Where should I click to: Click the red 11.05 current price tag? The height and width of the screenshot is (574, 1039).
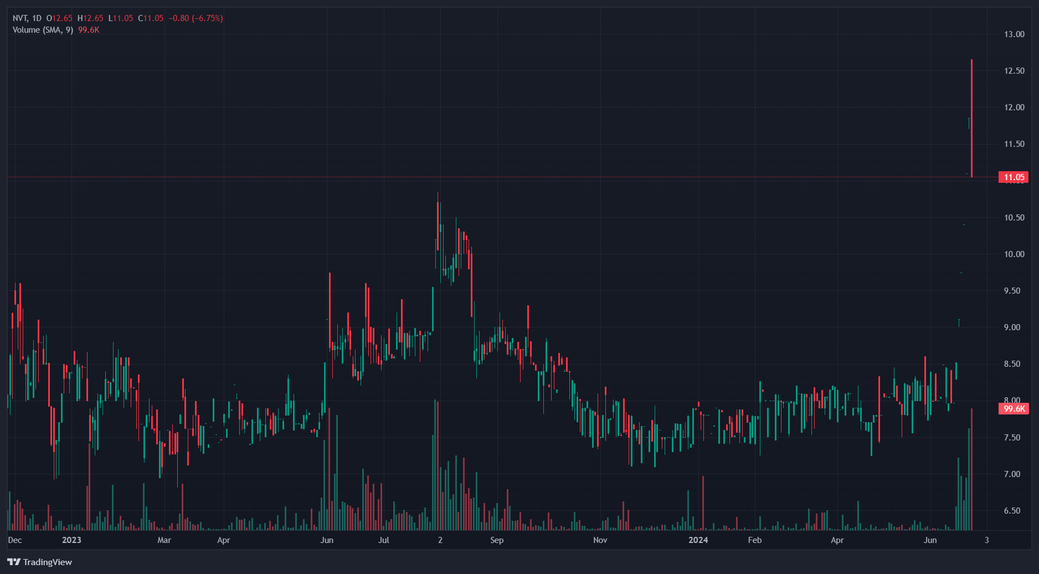[x=1014, y=177]
